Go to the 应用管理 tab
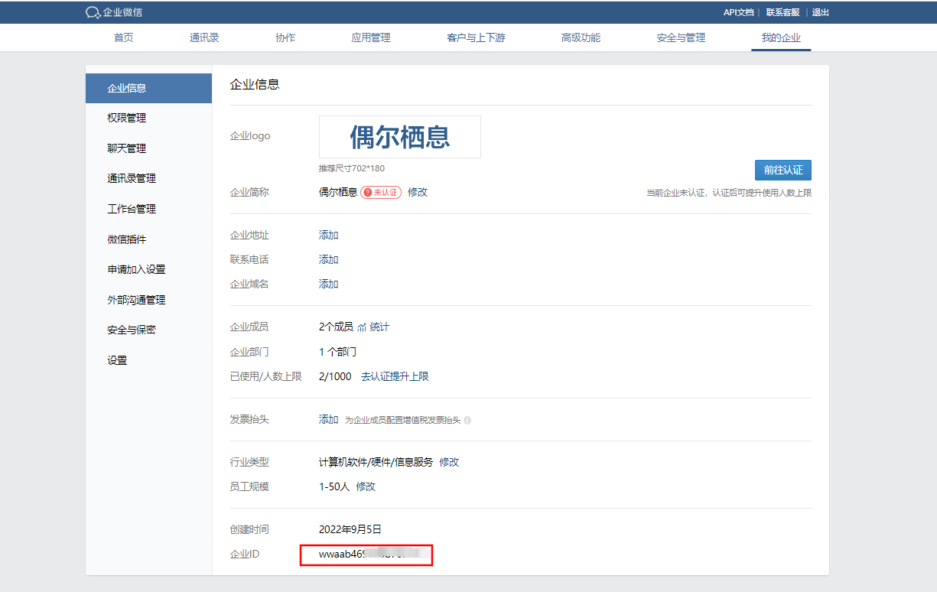 click(x=371, y=37)
